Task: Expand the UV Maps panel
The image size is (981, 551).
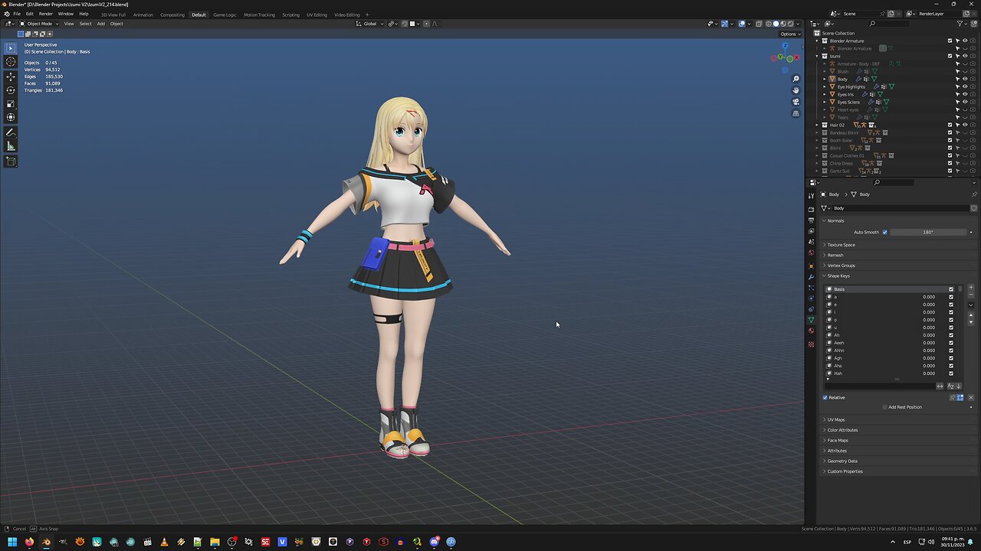Action: 835,419
